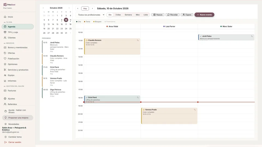Screen dimensions: 262x147
Task: Click the Hoy button
Action: 85,8
